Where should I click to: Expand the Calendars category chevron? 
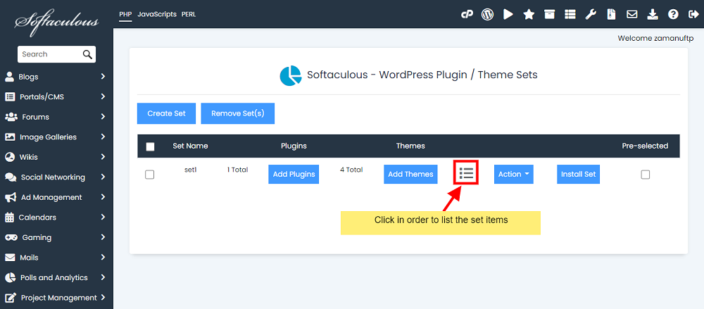click(x=103, y=217)
